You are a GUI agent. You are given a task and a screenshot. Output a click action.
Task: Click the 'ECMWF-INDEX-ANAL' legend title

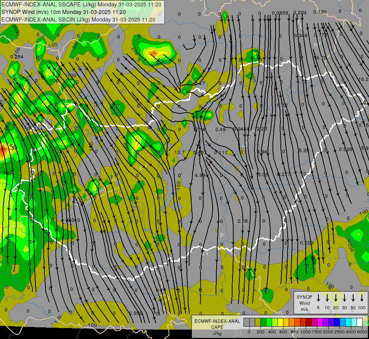point(217,321)
